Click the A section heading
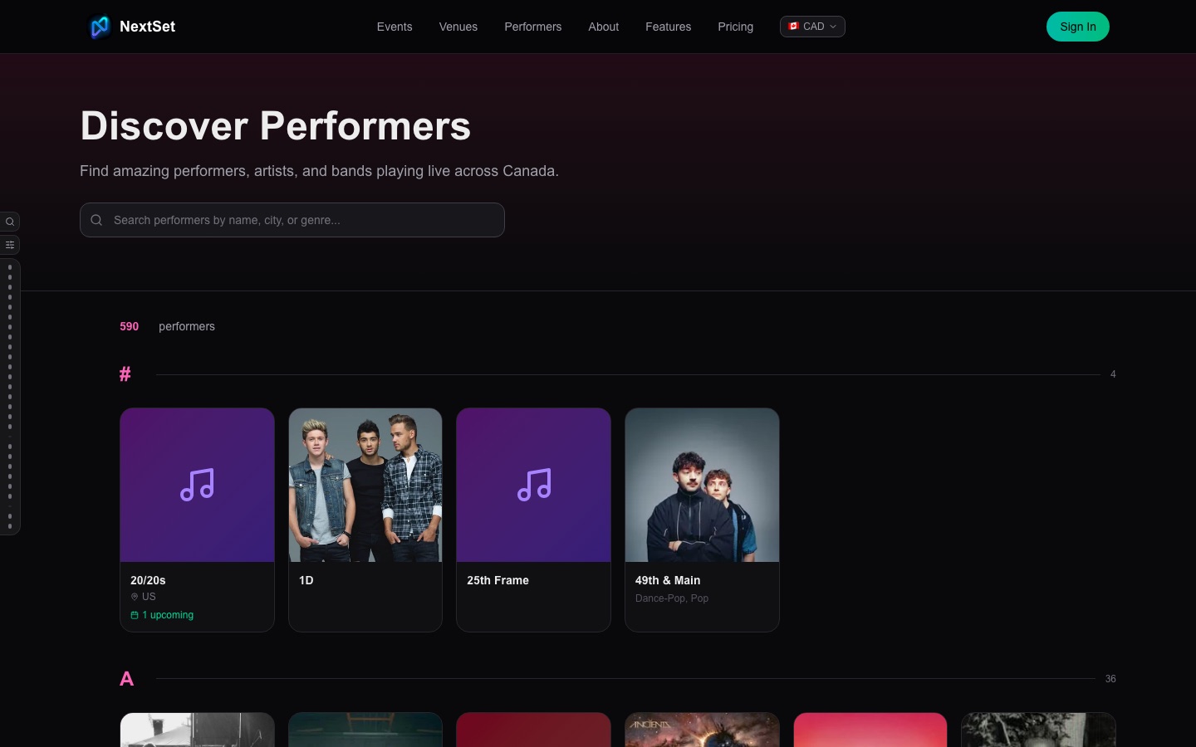Image resolution: width=1196 pixels, height=747 pixels. [x=126, y=679]
